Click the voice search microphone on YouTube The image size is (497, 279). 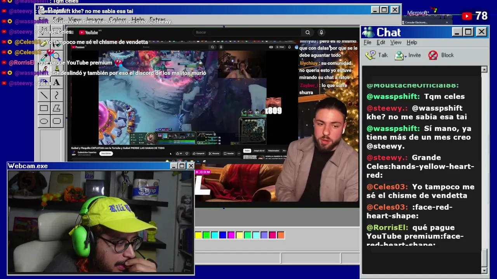321,33
